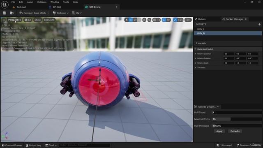Open the Collision menu in menu bar
The width and height of the screenshot is (263, 148).
click(42, 2)
